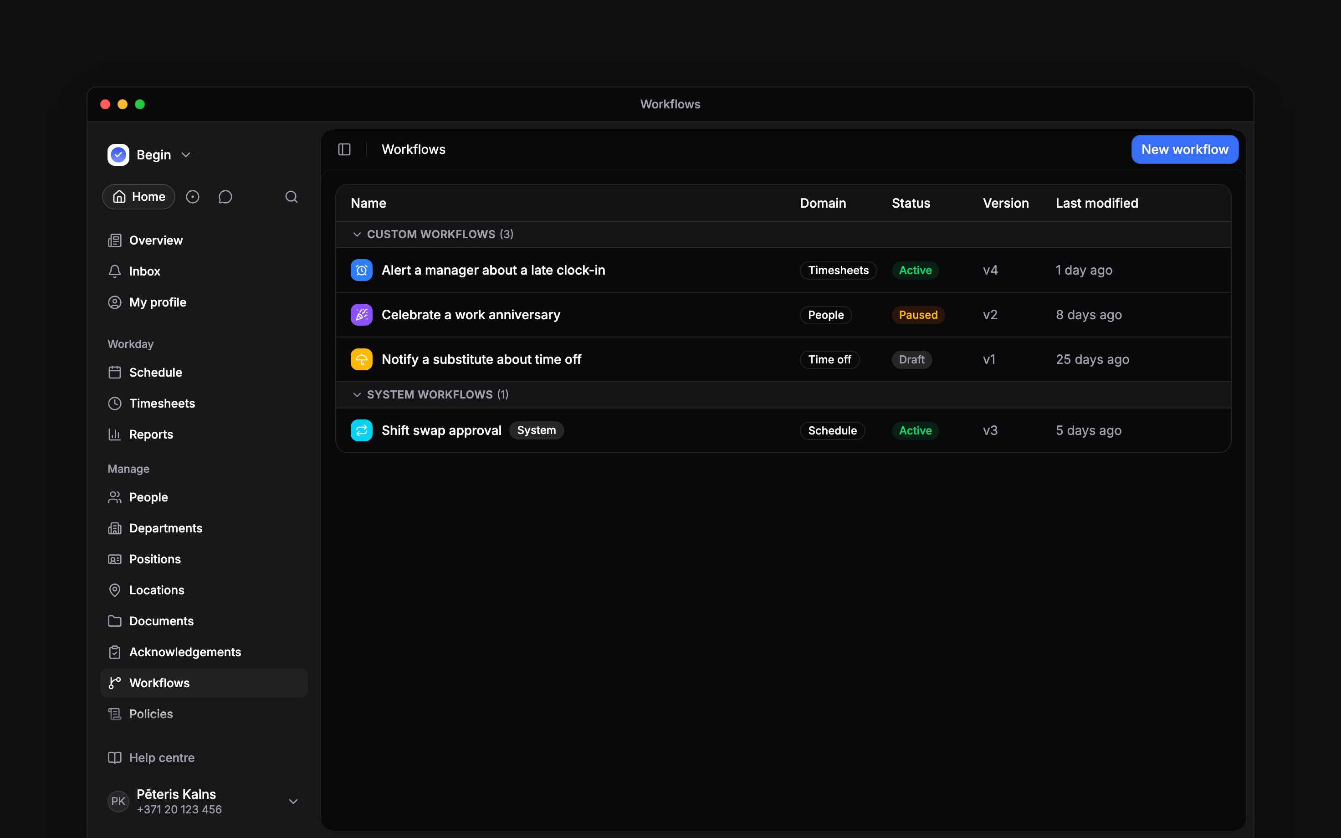
Task: Expand the Pēteris Kalns account menu chevron
Action: 294,802
